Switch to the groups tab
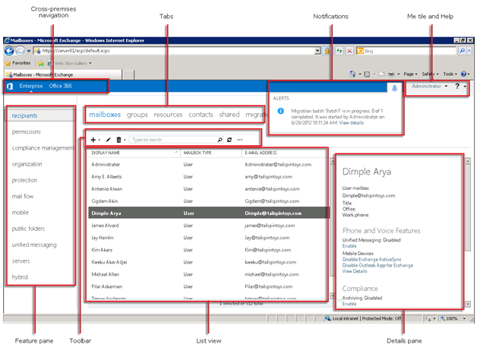The image size is (477, 357). 137,115
